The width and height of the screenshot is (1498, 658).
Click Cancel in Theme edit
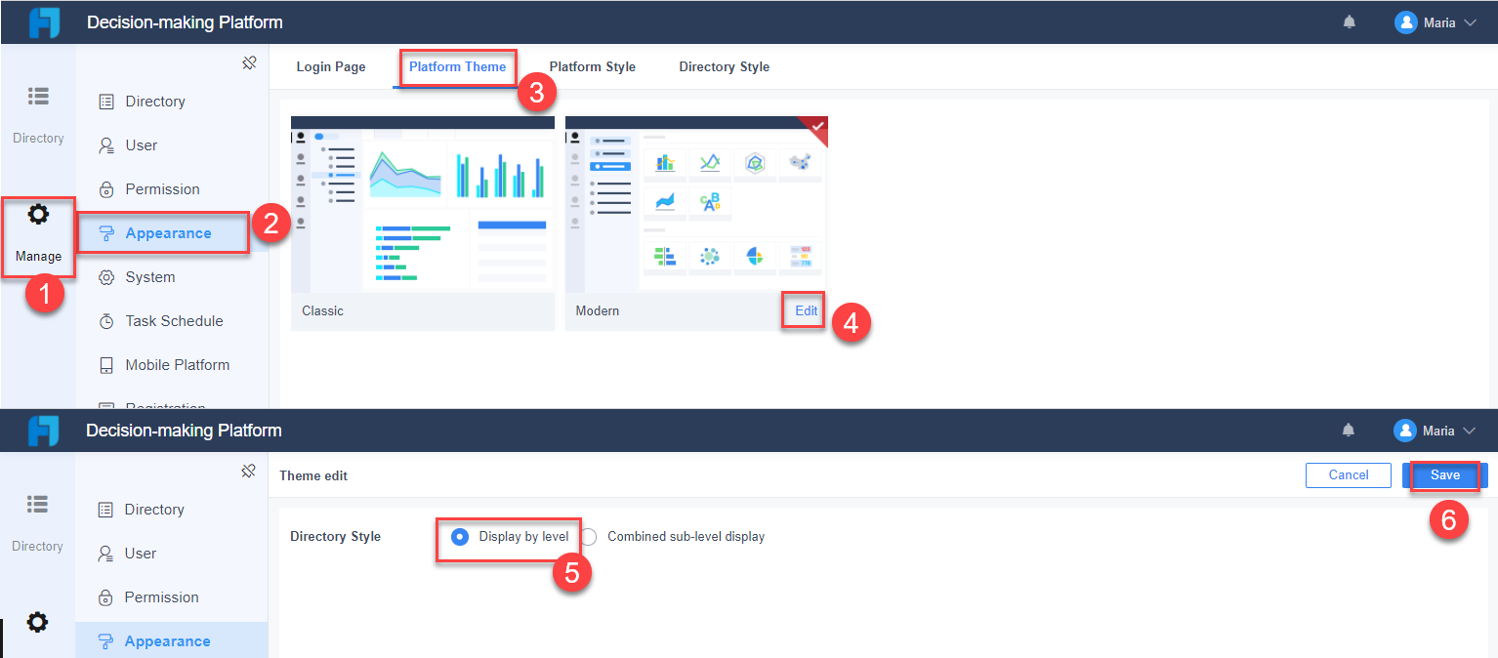pos(1349,475)
